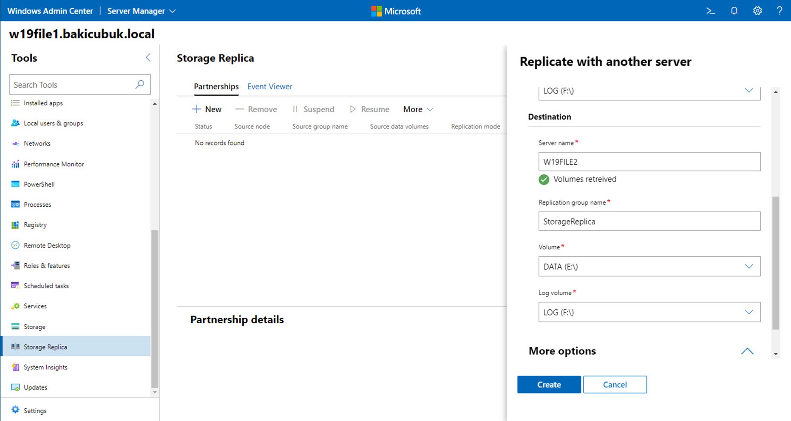The height and width of the screenshot is (421, 791).
Task: Click the Scheduled tasks icon
Action: [15, 286]
